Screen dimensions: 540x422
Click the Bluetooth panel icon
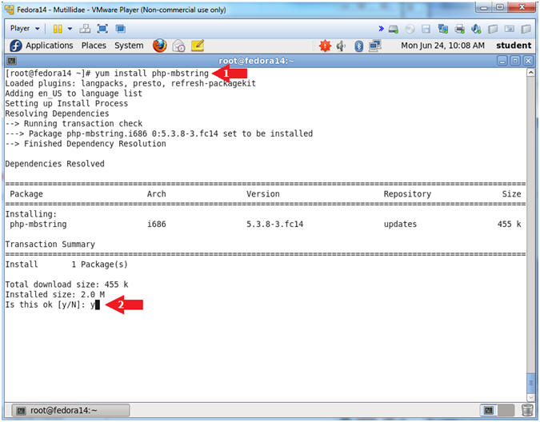click(359, 46)
